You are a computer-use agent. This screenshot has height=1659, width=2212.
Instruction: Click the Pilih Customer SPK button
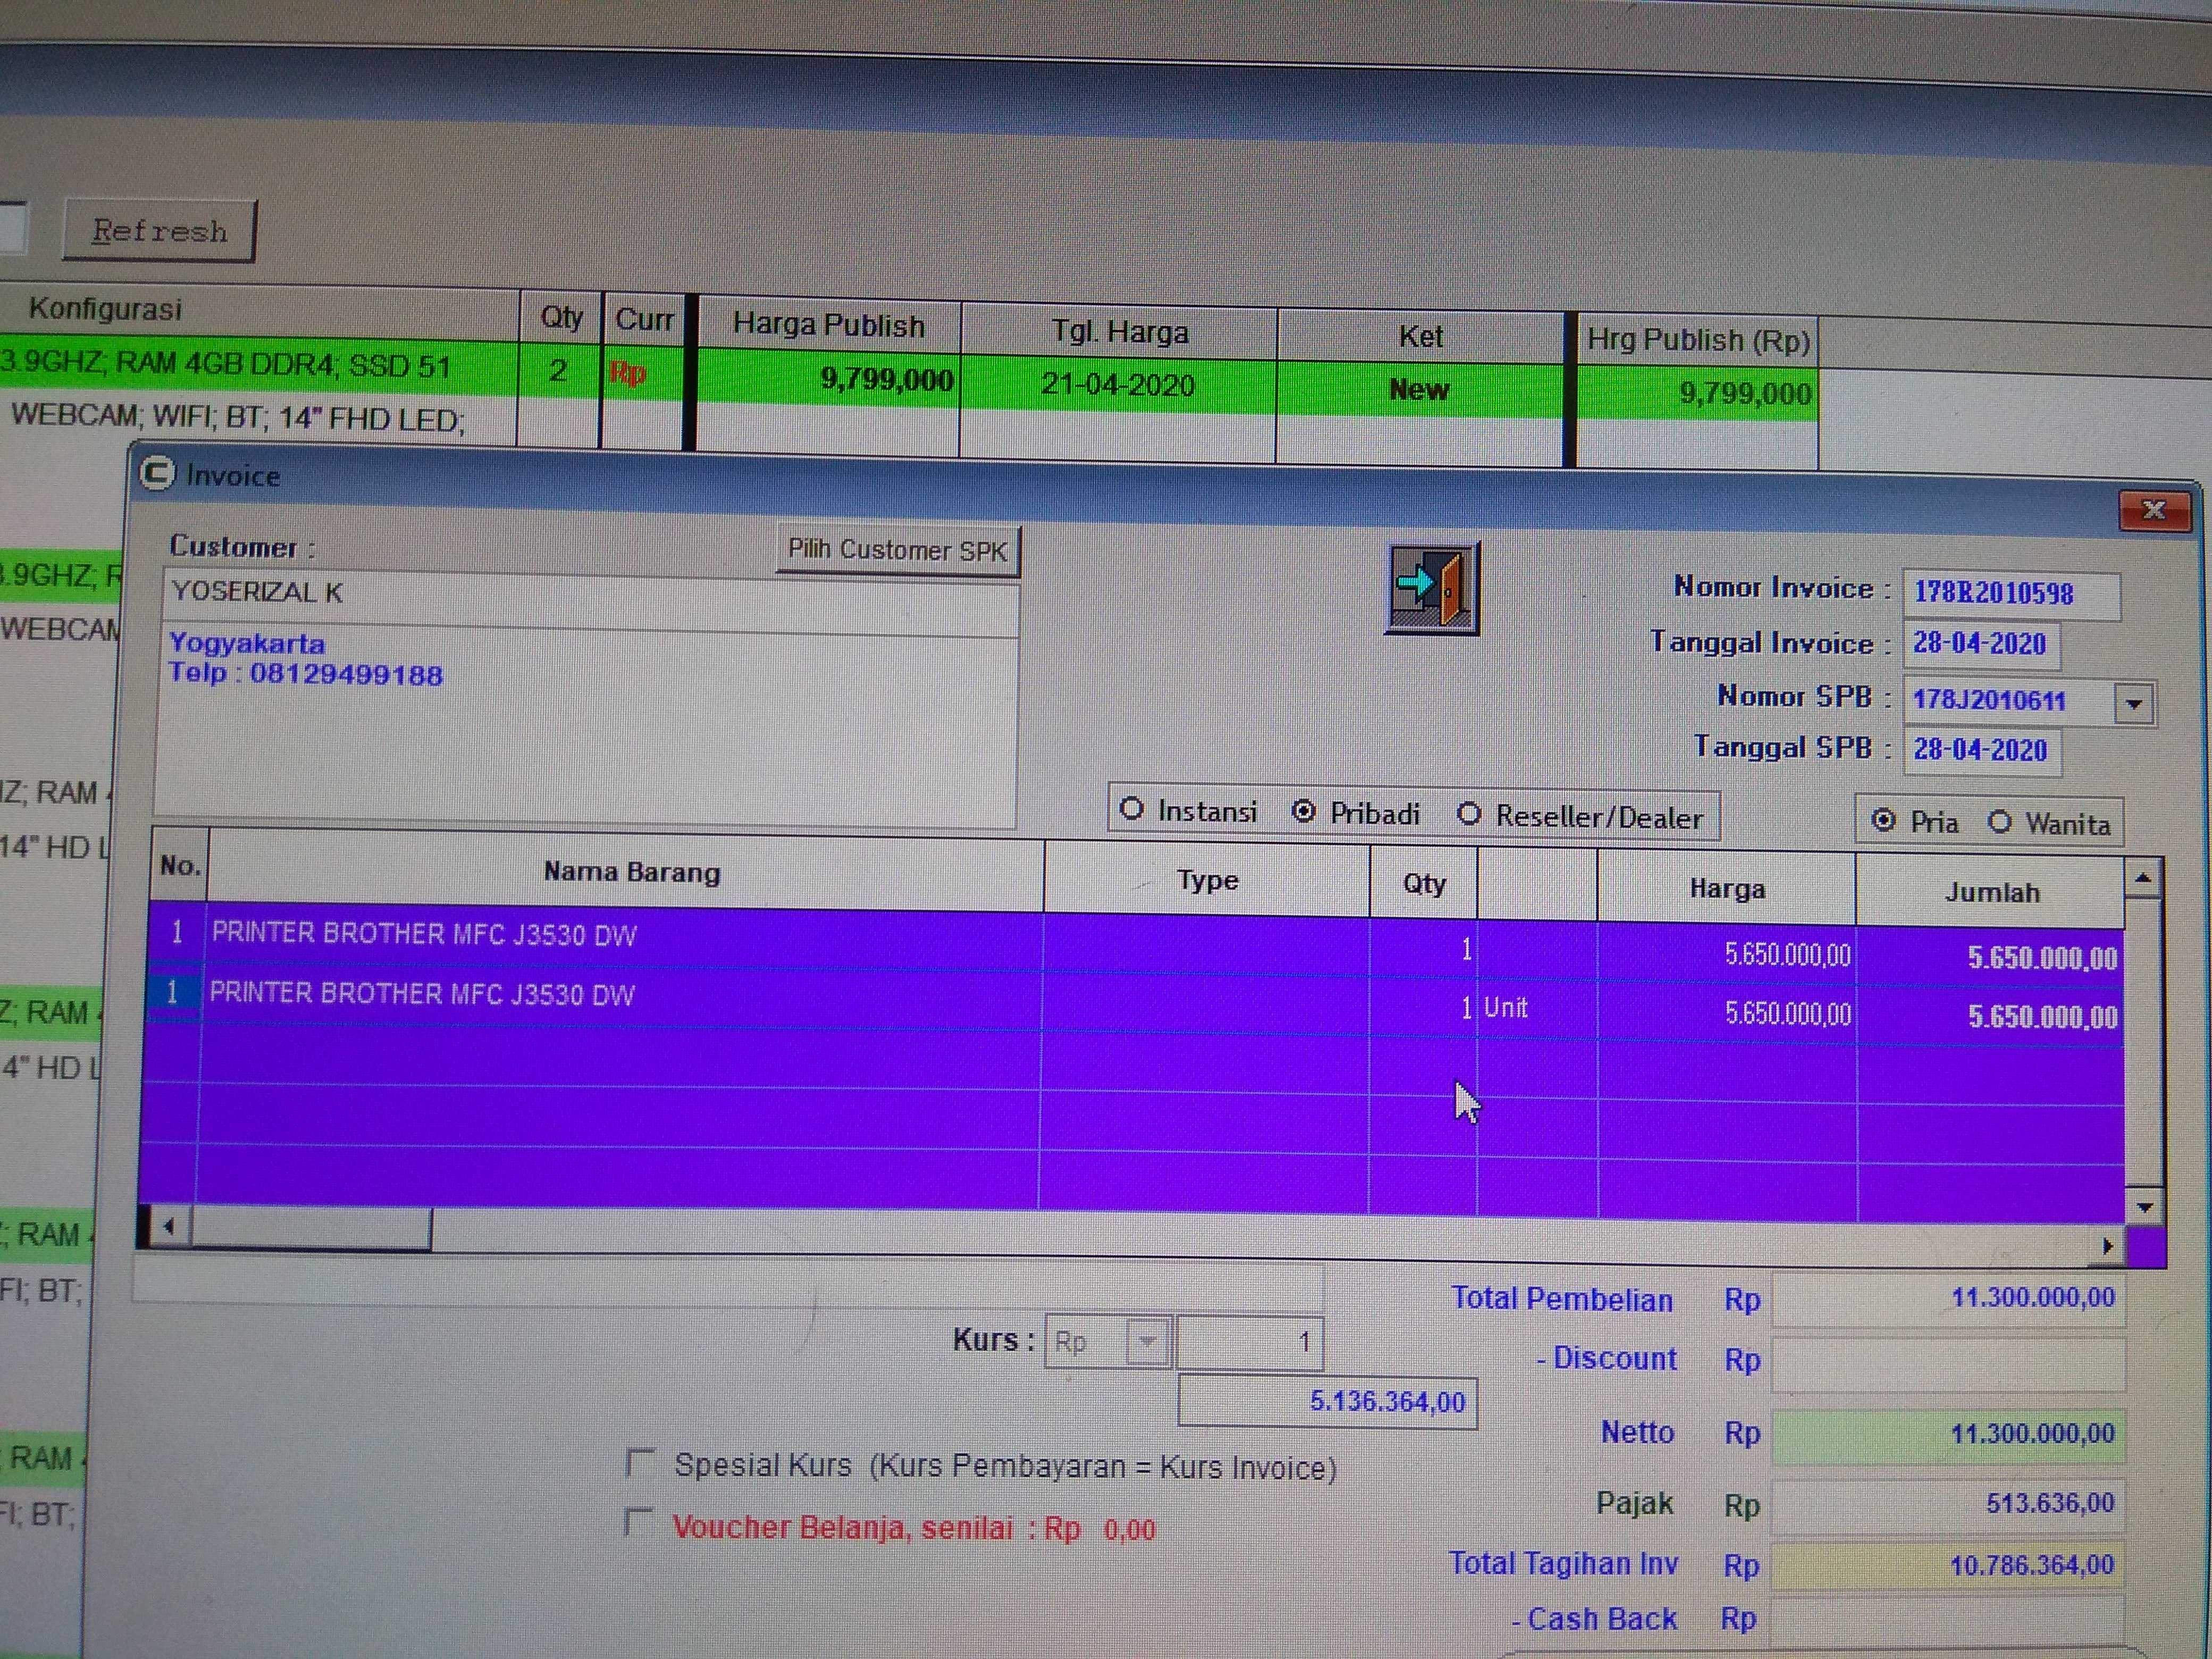coord(897,550)
